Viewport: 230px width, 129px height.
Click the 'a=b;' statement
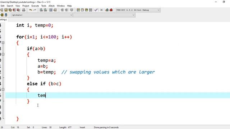(43, 66)
